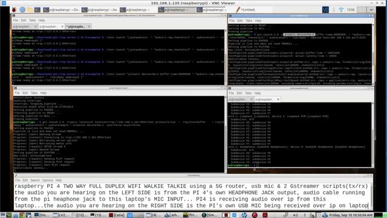Close the first tab of top-left terminal via X
The height and width of the screenshot is (218, 387).
point(35,27)
